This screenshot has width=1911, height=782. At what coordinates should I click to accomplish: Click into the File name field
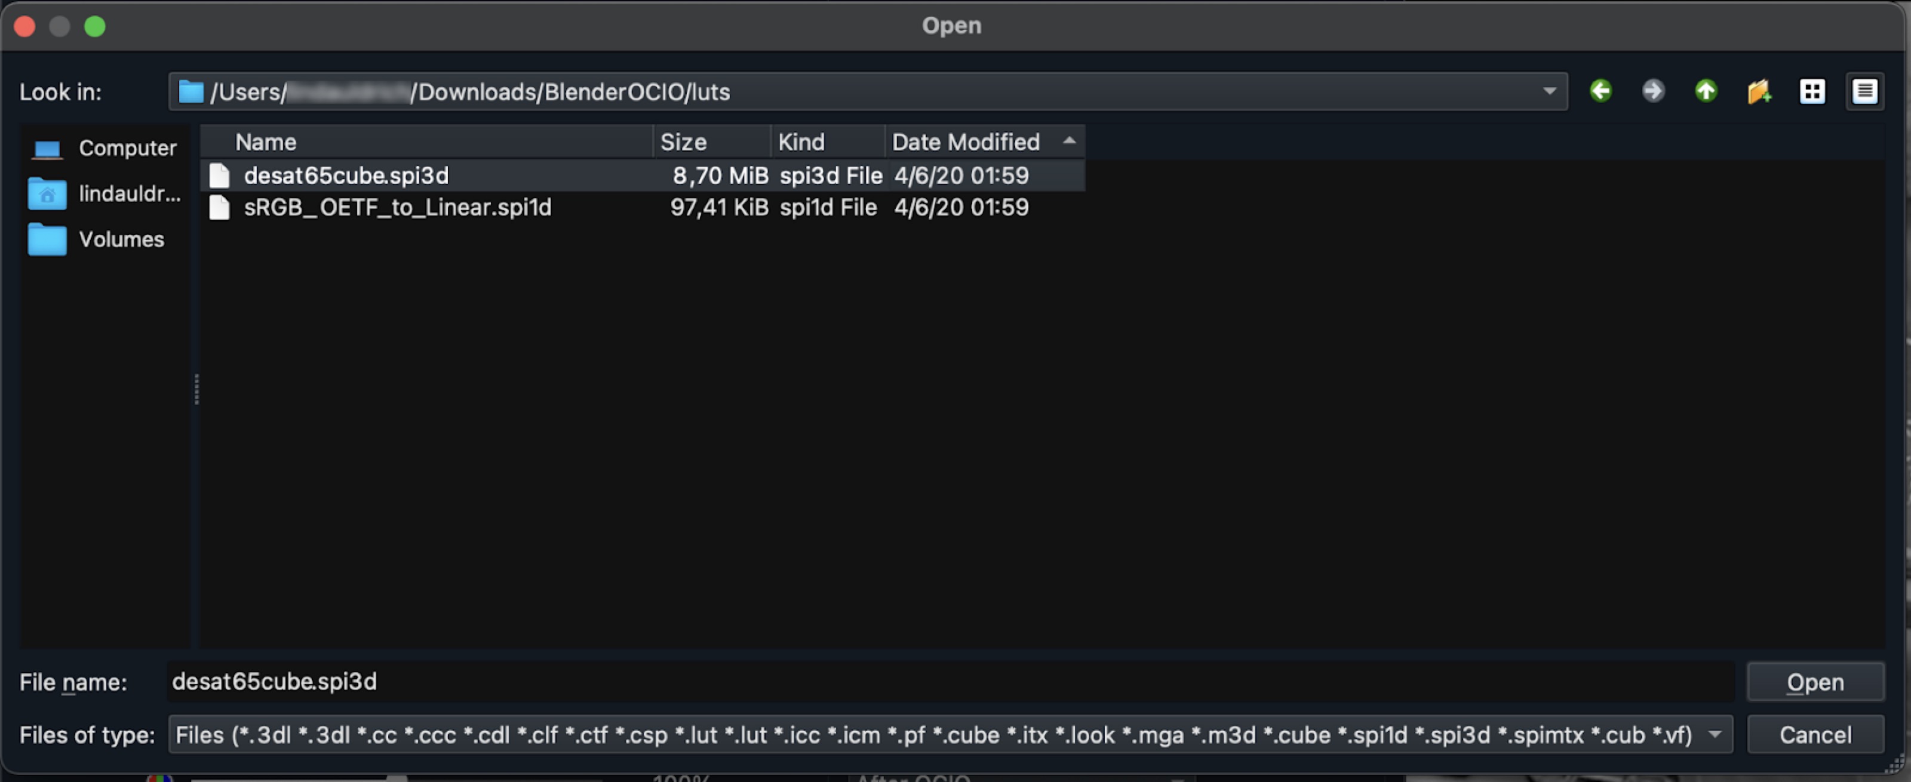point(950,682)
